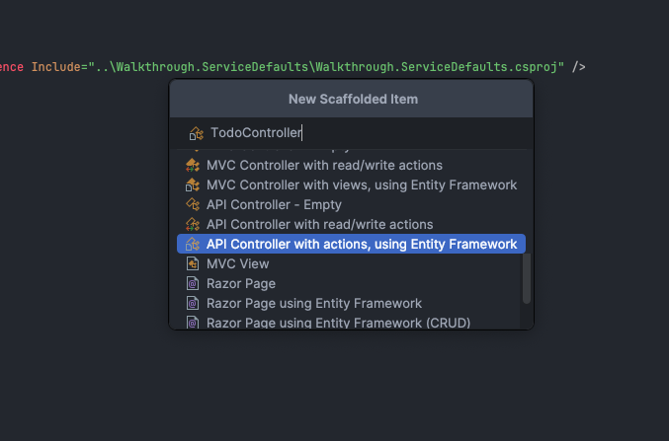Choose Razor Page using Entity Framework
The image size is (669, 441).
(x=314, y=303)
